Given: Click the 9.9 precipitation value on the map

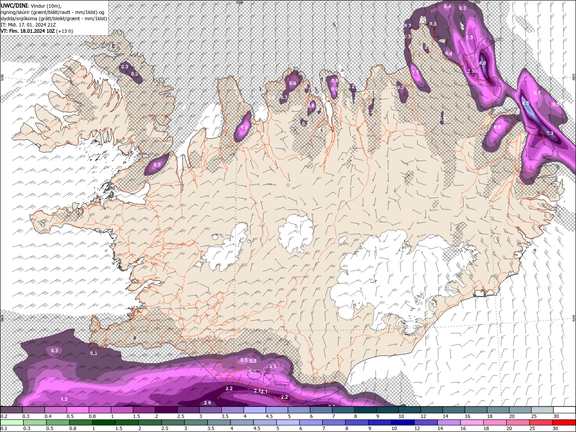Looking at the screenshot, I should pyautogui.click(x=244, y=127).
